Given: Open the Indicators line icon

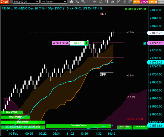Looking at the screenshot, I should (118, 2).
